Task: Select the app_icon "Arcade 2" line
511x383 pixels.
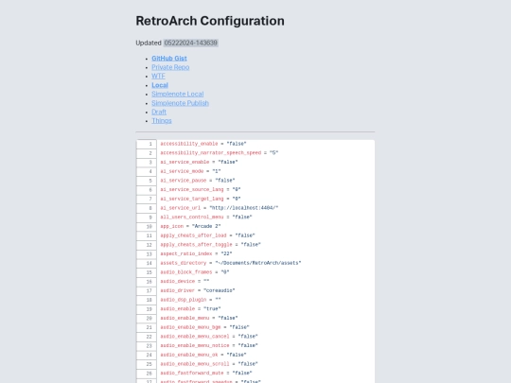Action: pyautogui.click(x=190, y=226)
